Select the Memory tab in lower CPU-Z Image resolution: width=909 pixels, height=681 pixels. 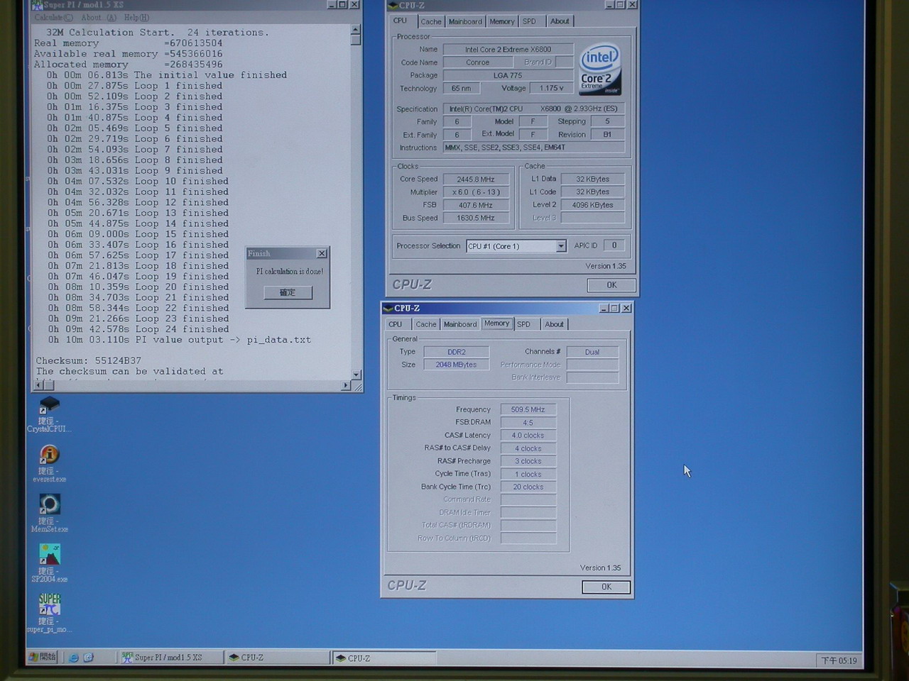pos(497,323)
